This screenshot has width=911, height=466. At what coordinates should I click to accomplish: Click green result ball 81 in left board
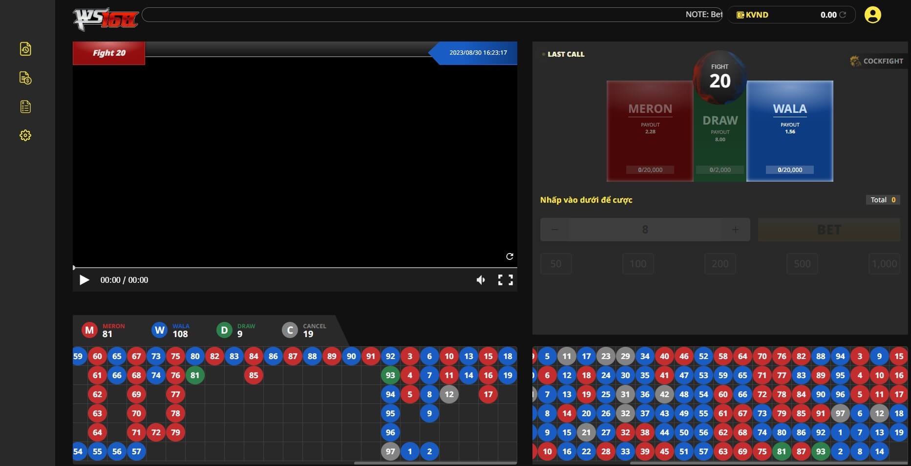195,375
